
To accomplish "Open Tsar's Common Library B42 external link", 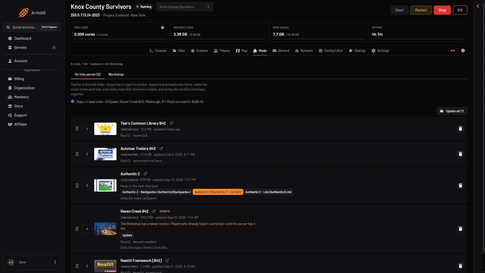I will 171,123.
